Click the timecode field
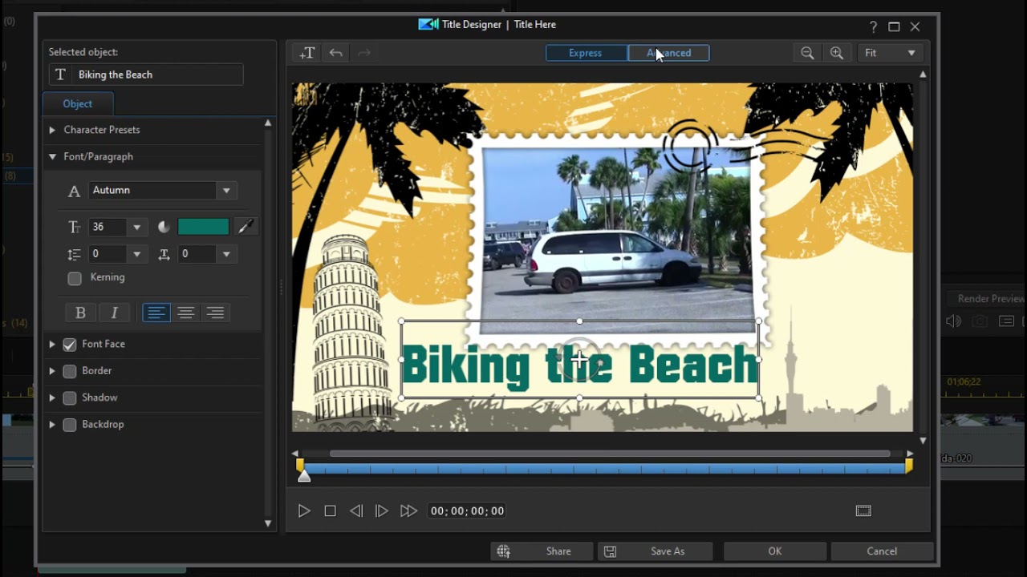 point(467,511)
